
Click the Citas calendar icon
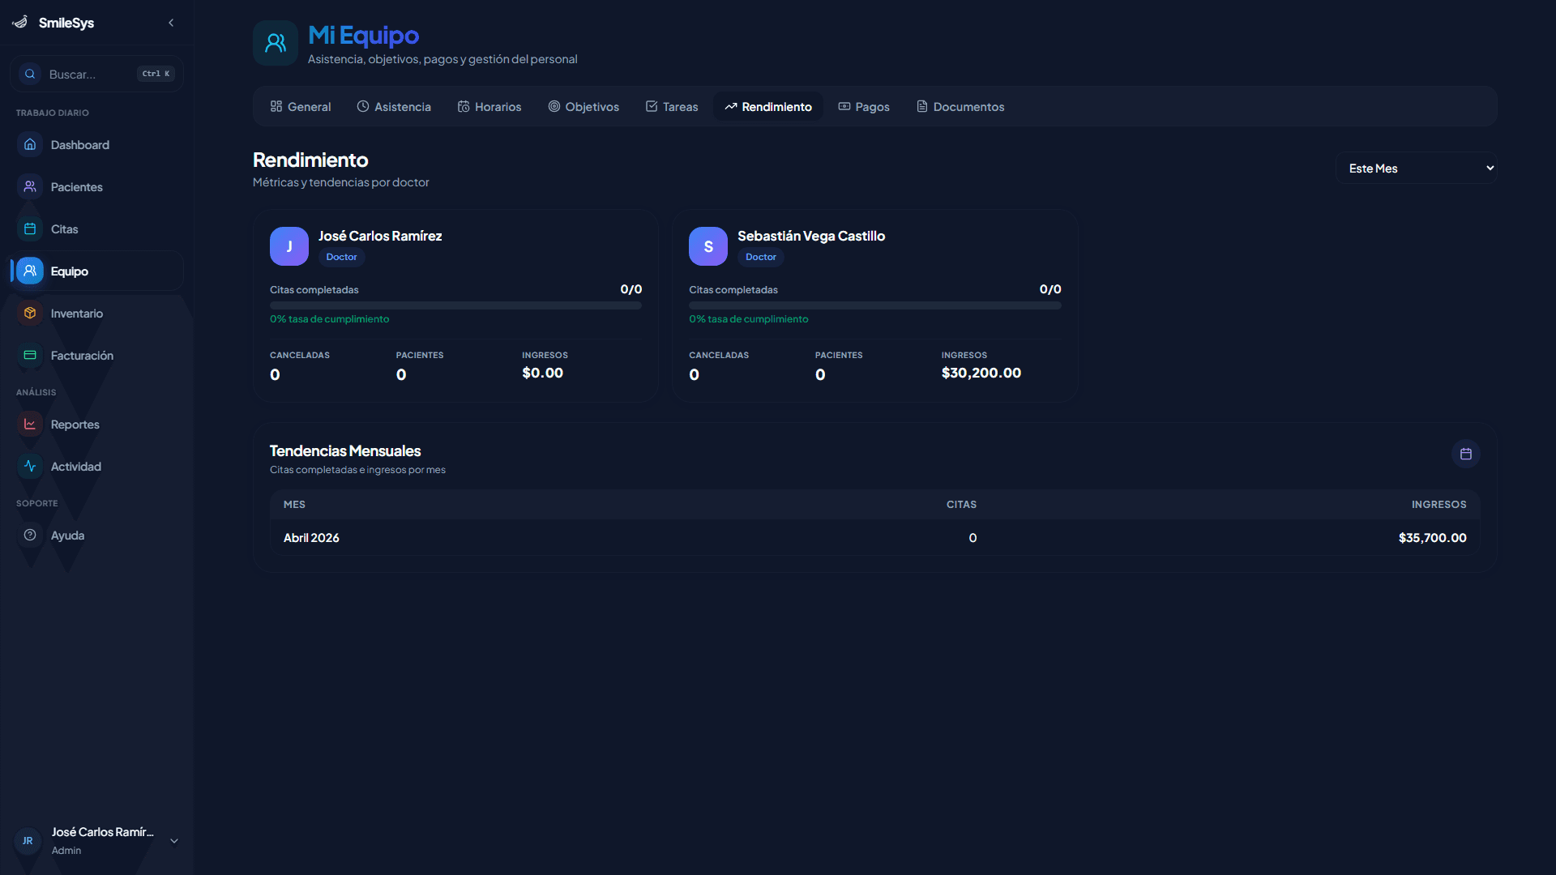30,228
